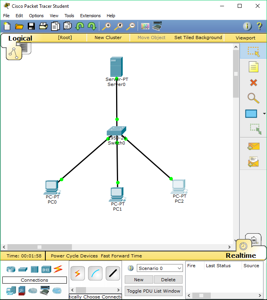Click the New scenario button

[x=139, y=280]
